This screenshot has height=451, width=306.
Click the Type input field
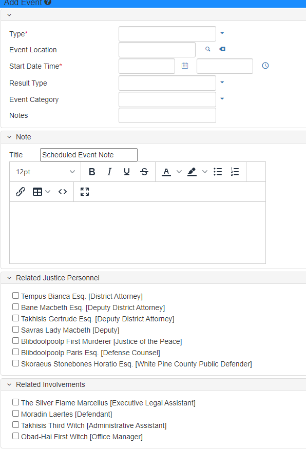pos(167,34)
